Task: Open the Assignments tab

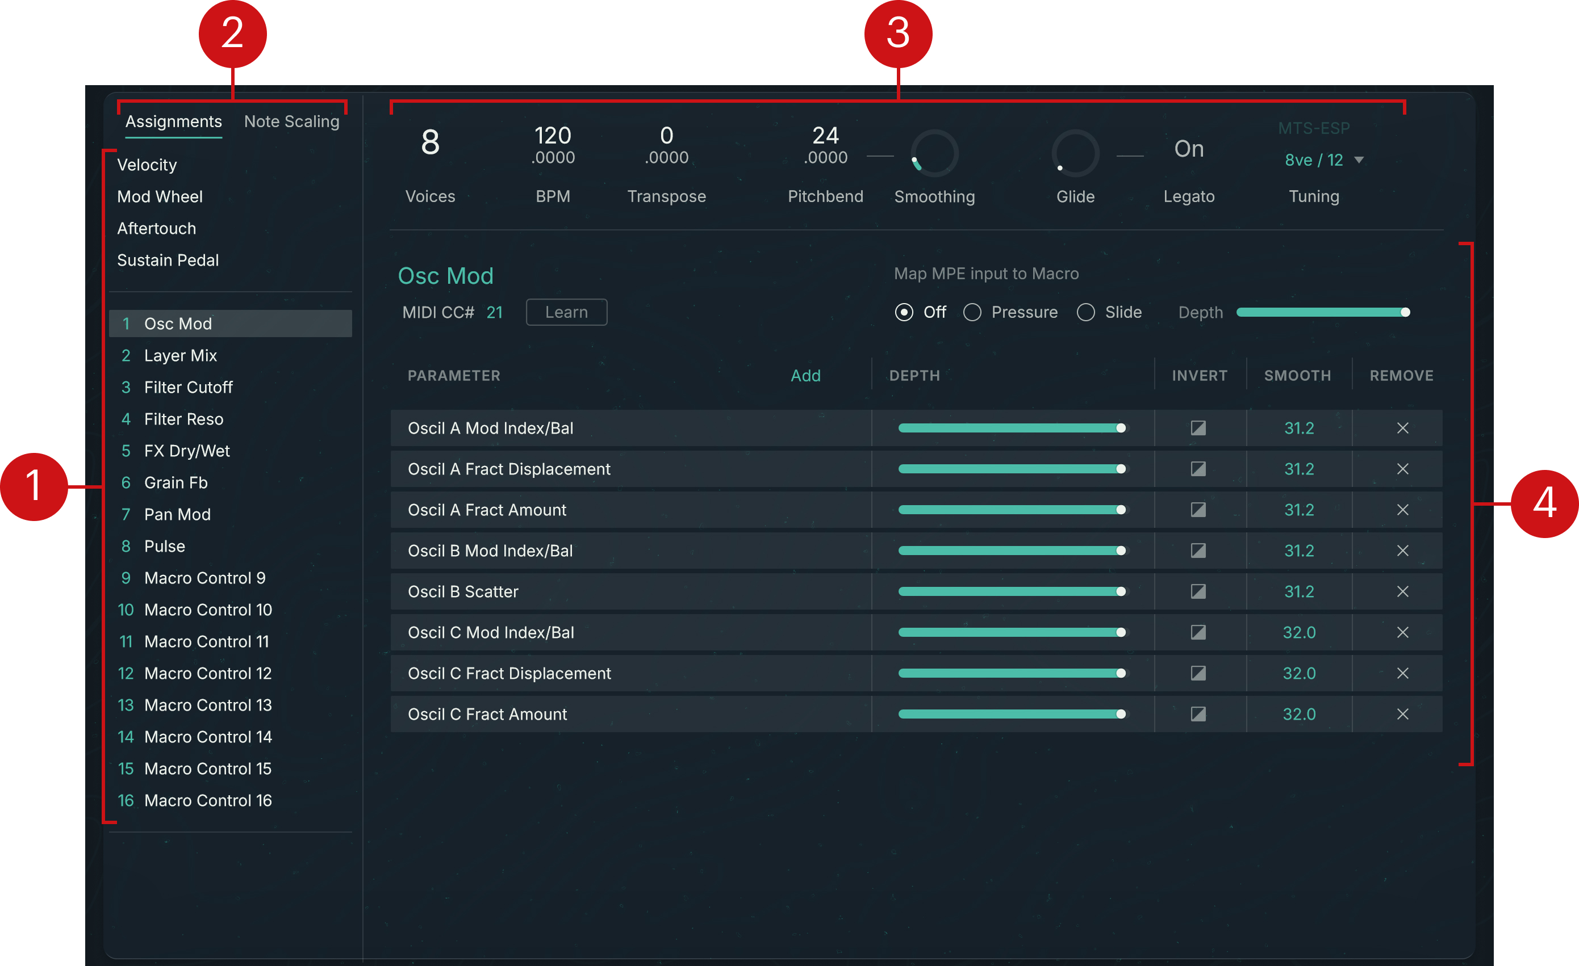Action: point(174,121)
